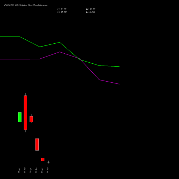The width and height of the screenshot is (179, 179).
Task: Click the red candle fourth from the left
Action: pyautogui.click(x=37, y=144)
